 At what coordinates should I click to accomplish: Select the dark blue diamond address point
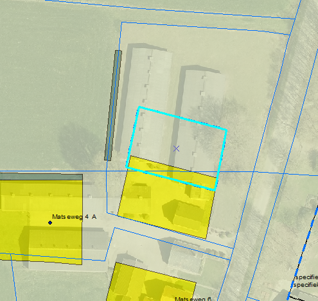(x=50, y=223)
